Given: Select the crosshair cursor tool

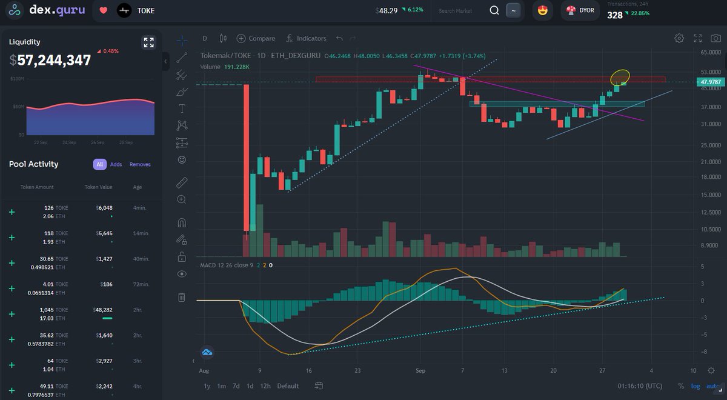Looking at the screenshot, I should point(182,41).
